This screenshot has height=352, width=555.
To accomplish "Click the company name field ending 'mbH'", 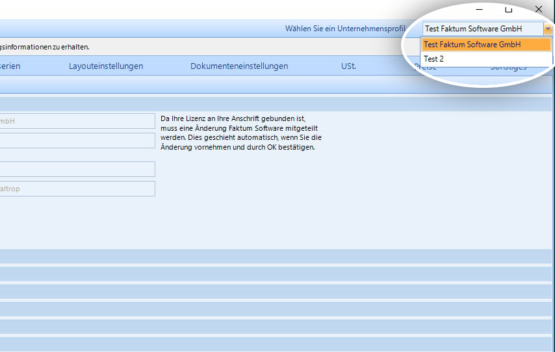I will click(x=77, y=121).
